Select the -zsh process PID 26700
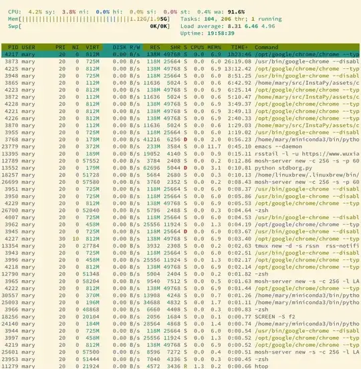This screenshot has width=361, height=369. click(180, 210)
